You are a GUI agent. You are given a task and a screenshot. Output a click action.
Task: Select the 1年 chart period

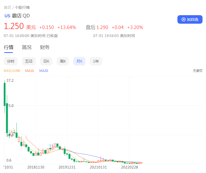(x=96, y=61)
